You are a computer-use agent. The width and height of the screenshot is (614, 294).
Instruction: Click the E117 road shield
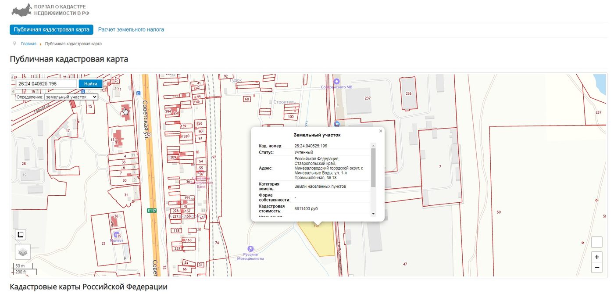[x=152, y=211]
